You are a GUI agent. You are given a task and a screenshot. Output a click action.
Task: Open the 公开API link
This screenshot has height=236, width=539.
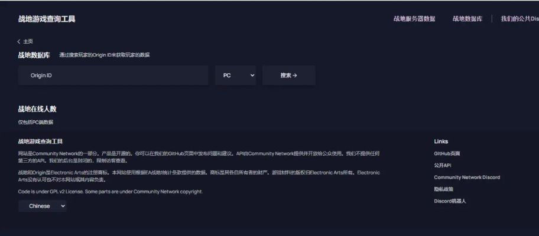click(x=443, y=165)
